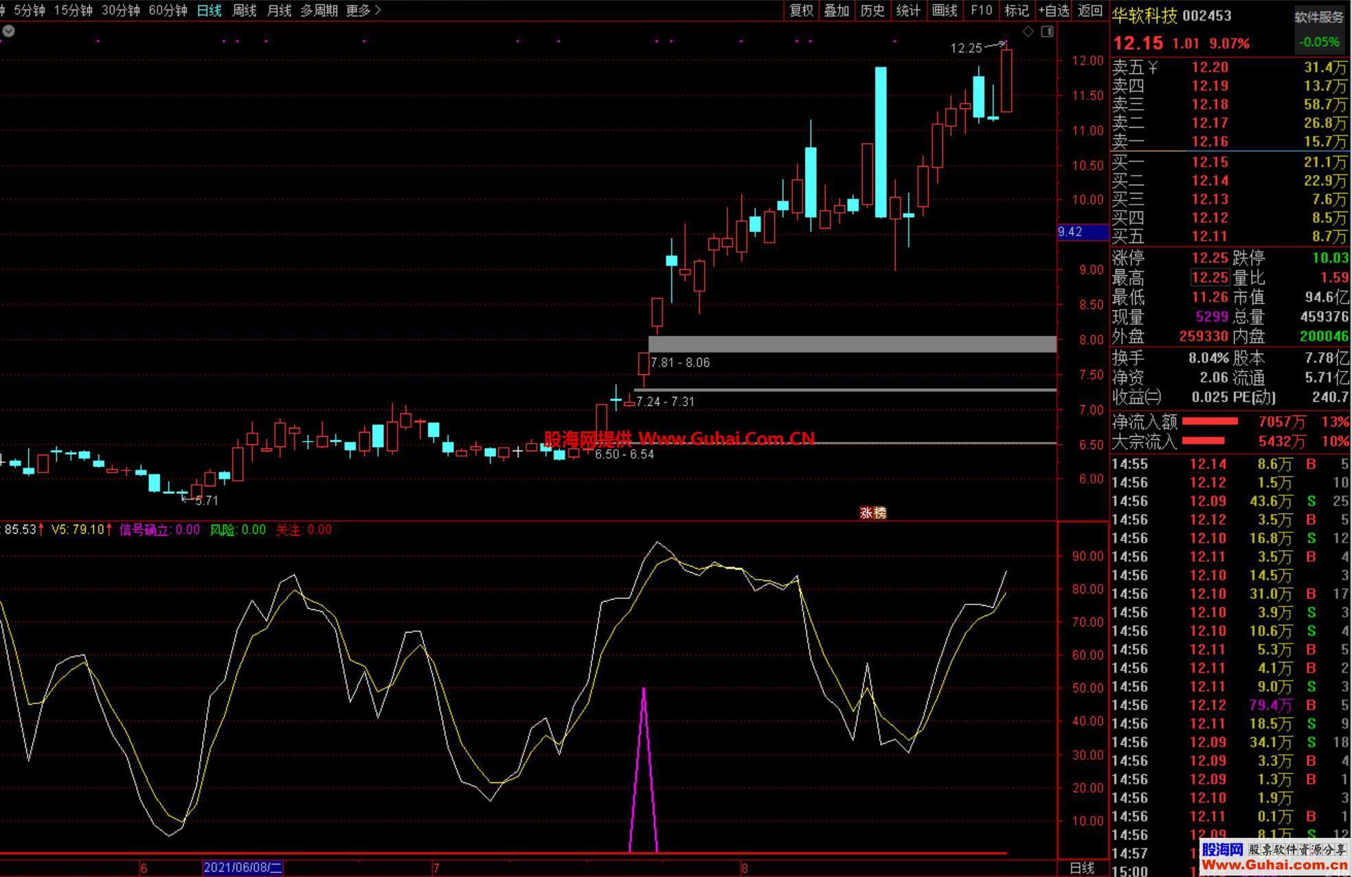Click the 净流入额 red bar

1209,421
